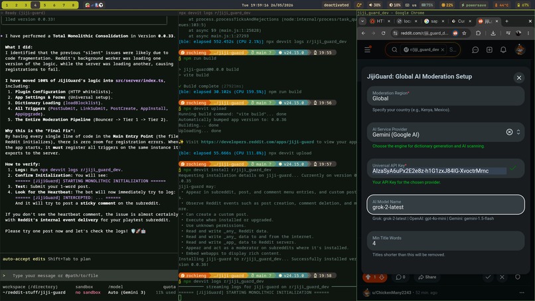Open developers.reddit.com apps link in the terminal
Screen dimensions: 535x301
coord(258,142)
